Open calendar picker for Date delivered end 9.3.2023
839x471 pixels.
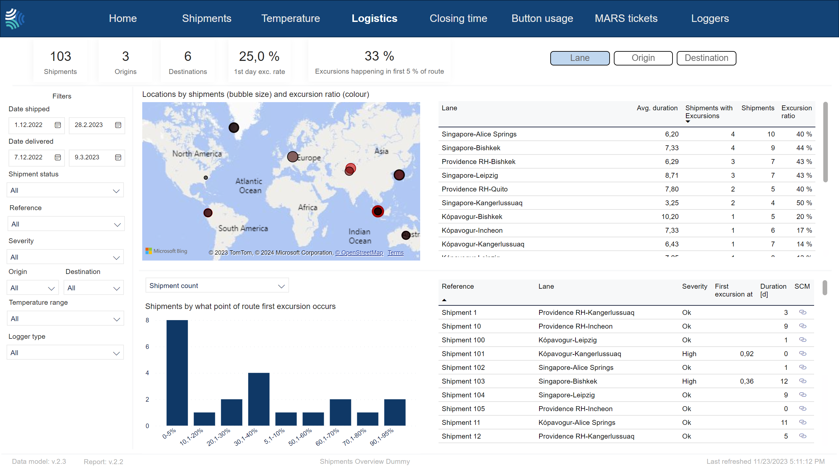click(118, 157)
